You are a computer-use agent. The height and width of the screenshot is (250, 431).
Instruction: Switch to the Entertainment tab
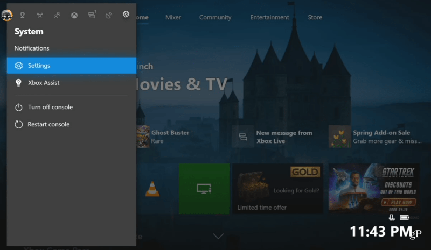pos(269,17)
